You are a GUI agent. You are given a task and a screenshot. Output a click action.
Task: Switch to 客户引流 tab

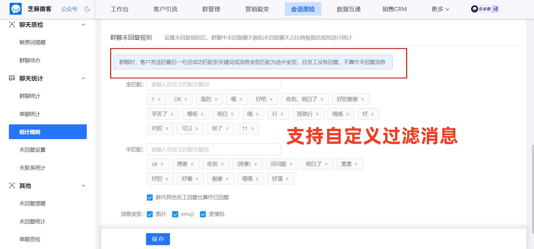(165, 9)
